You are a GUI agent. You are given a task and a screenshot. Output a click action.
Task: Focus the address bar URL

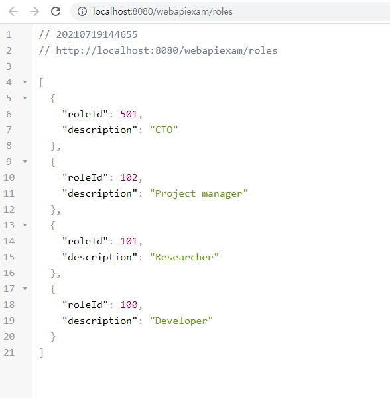point(162,11)
